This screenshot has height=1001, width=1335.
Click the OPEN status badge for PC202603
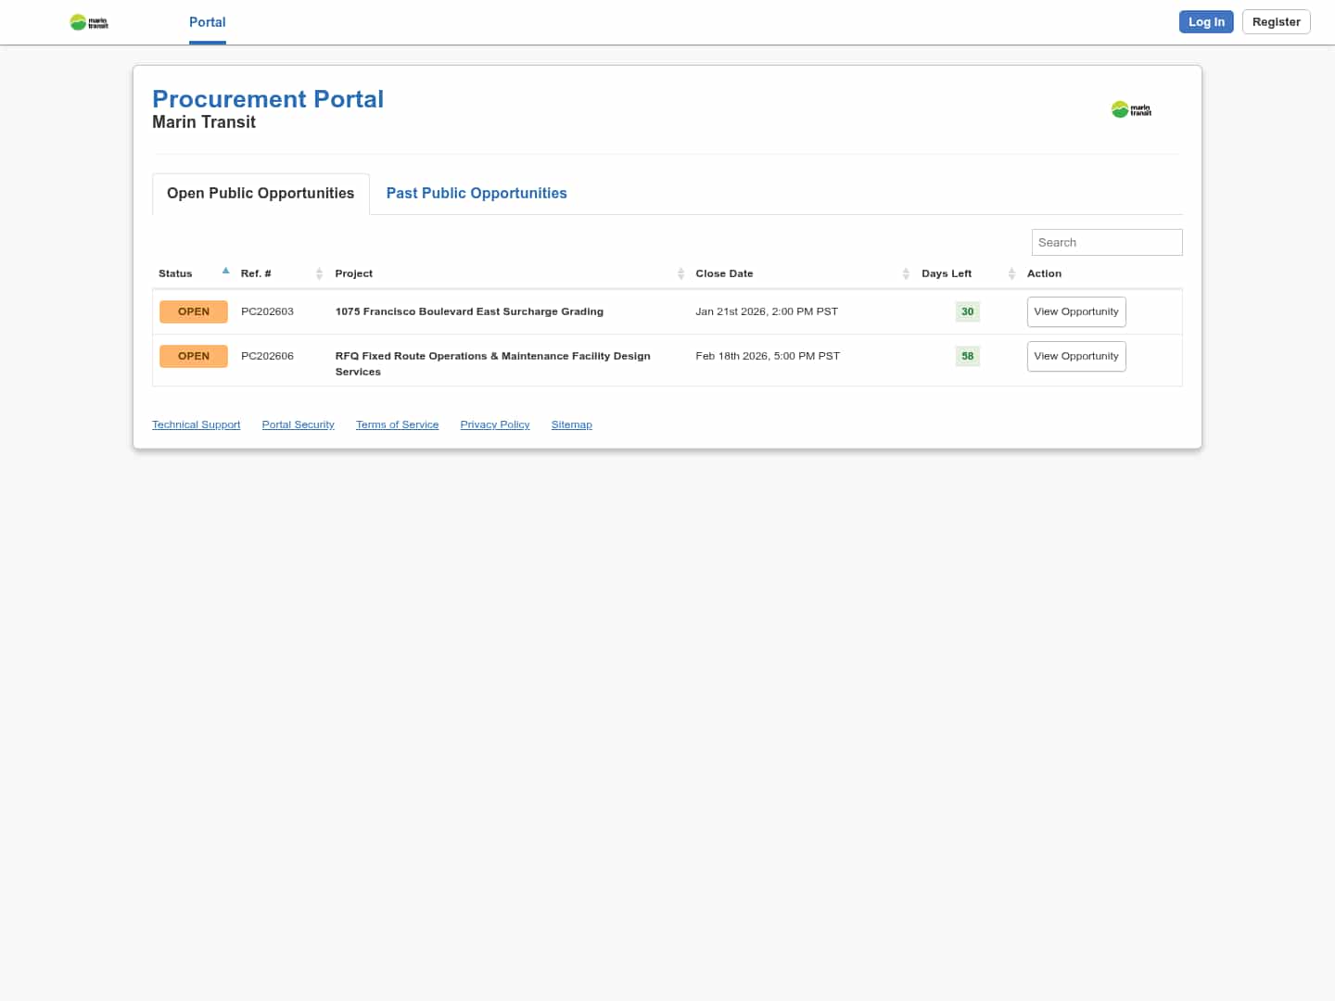193,311
